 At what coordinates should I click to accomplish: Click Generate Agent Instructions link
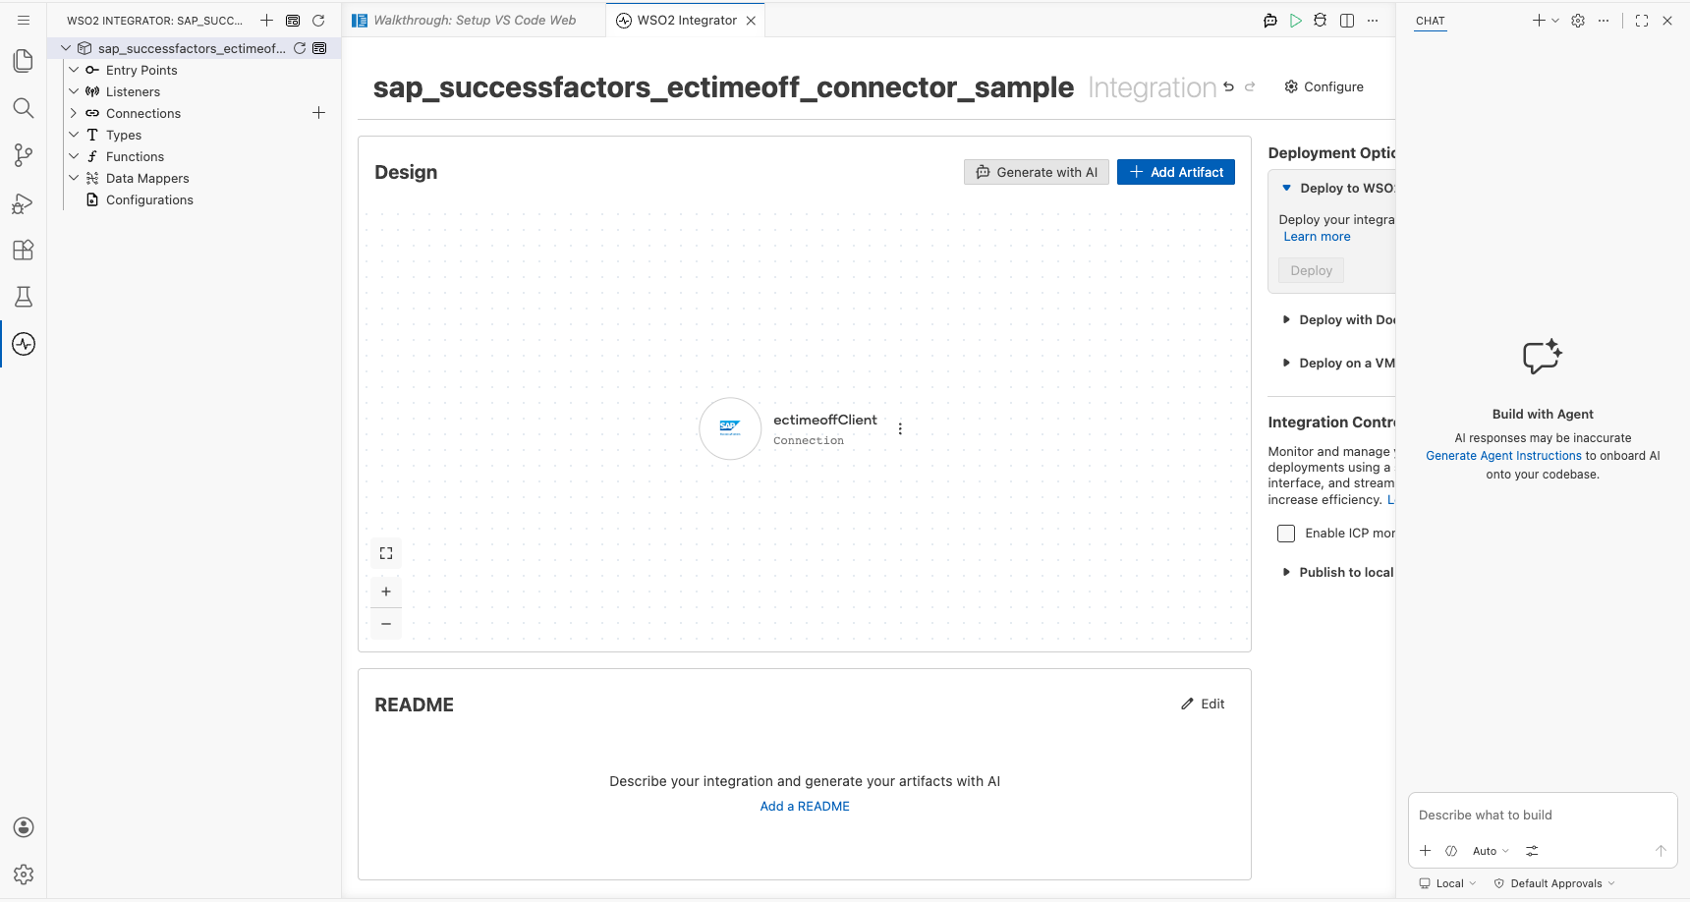[x=1503, y=456]
